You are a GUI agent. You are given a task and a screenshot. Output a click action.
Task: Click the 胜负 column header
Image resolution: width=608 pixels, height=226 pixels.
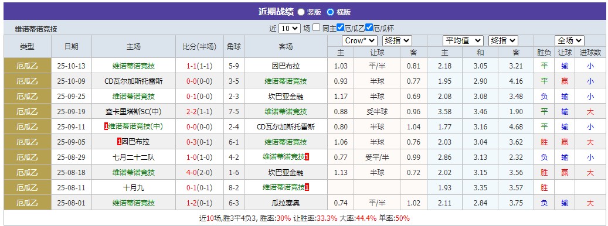point(544,53)
